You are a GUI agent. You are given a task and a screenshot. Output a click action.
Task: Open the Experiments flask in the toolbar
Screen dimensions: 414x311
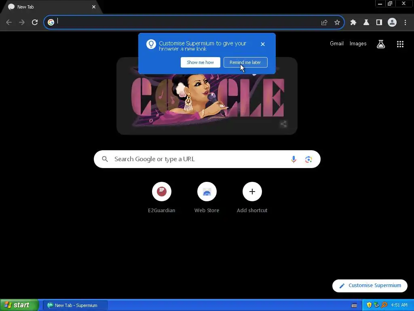(x=366, y=23)
